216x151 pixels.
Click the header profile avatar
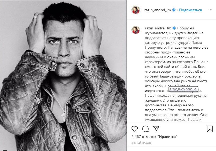coord(136,10)
